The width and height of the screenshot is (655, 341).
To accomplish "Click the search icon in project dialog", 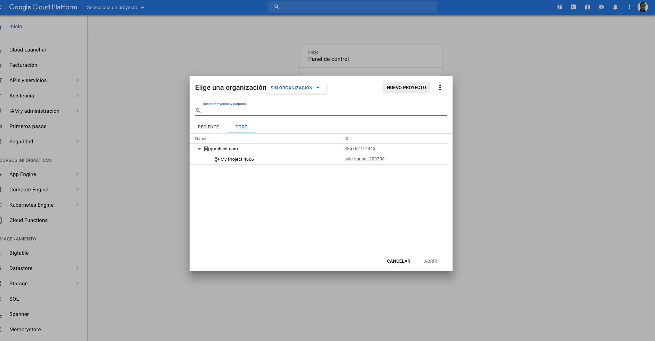I will 198,111.
